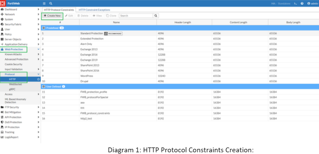Switch to HTTP Constraint Exceptions tab

(94, 10)
